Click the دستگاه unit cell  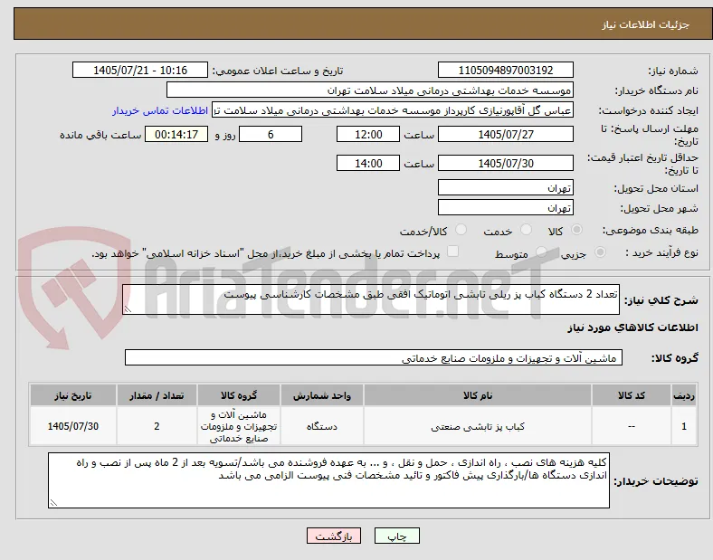[322, 426]
